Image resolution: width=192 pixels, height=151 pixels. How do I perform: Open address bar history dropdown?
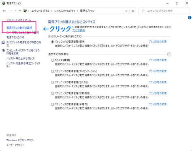tap(126, 11)
